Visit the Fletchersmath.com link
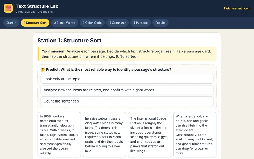Screen dimensions: 254x159 (x=237, y=8)
